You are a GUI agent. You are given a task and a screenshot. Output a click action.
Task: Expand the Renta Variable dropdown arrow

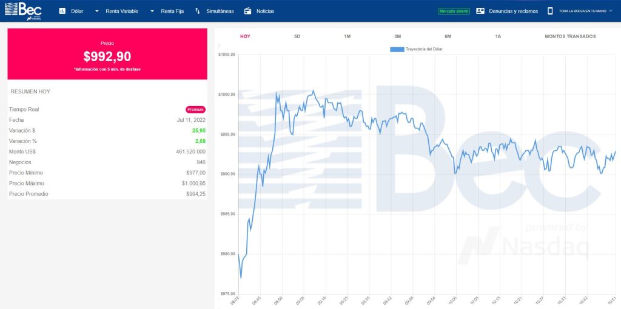[x=96, y=11]
